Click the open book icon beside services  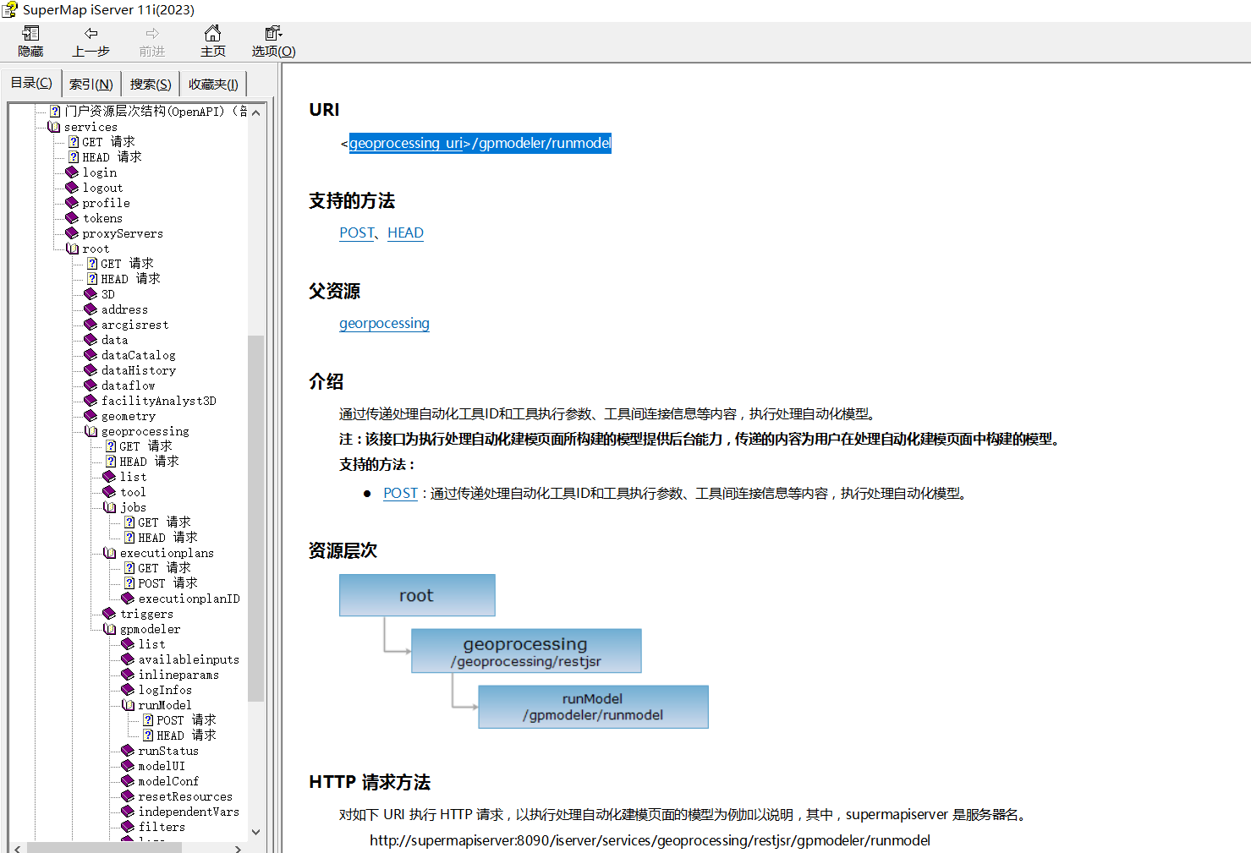click(54, 127)
